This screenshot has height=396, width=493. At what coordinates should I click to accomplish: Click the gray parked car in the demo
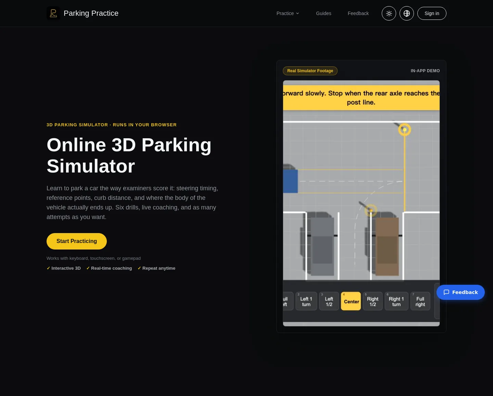(322, 246)
